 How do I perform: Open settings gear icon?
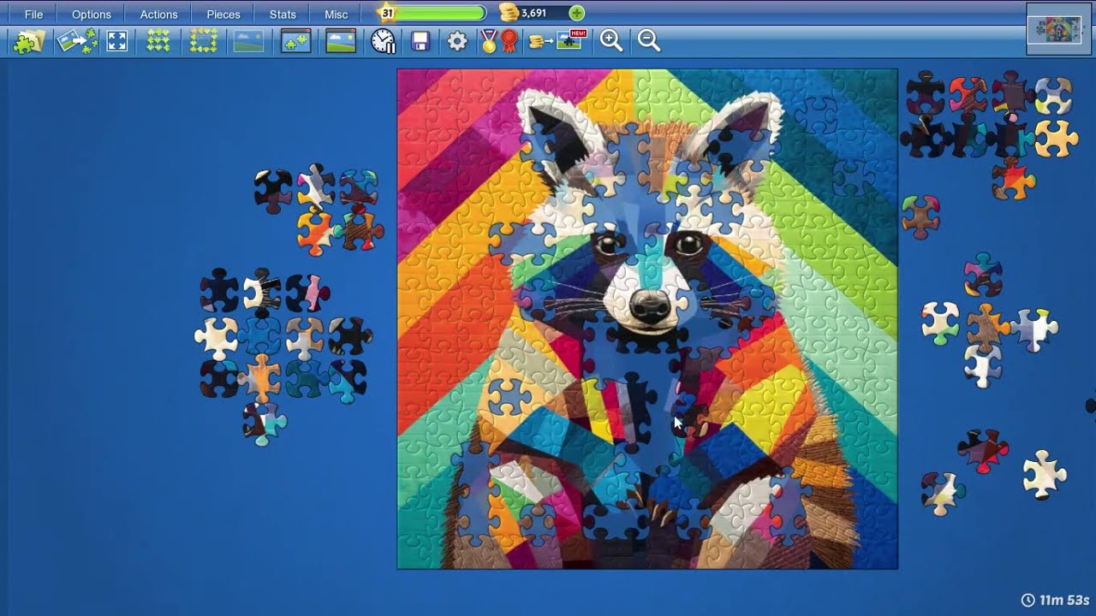[457, 41]
